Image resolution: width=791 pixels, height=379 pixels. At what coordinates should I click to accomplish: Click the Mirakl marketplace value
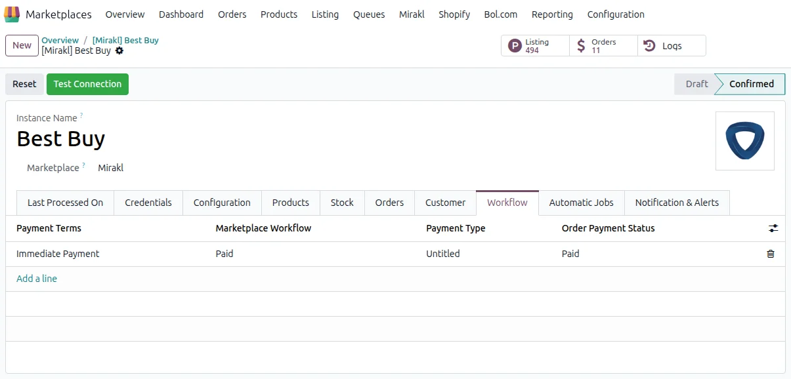(x=110, y=168)
